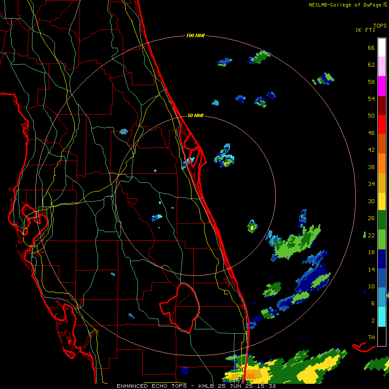The width and height of the screenshot is (389, 389).
Task: Click the legend value 22
Action: tap(371, 235)
